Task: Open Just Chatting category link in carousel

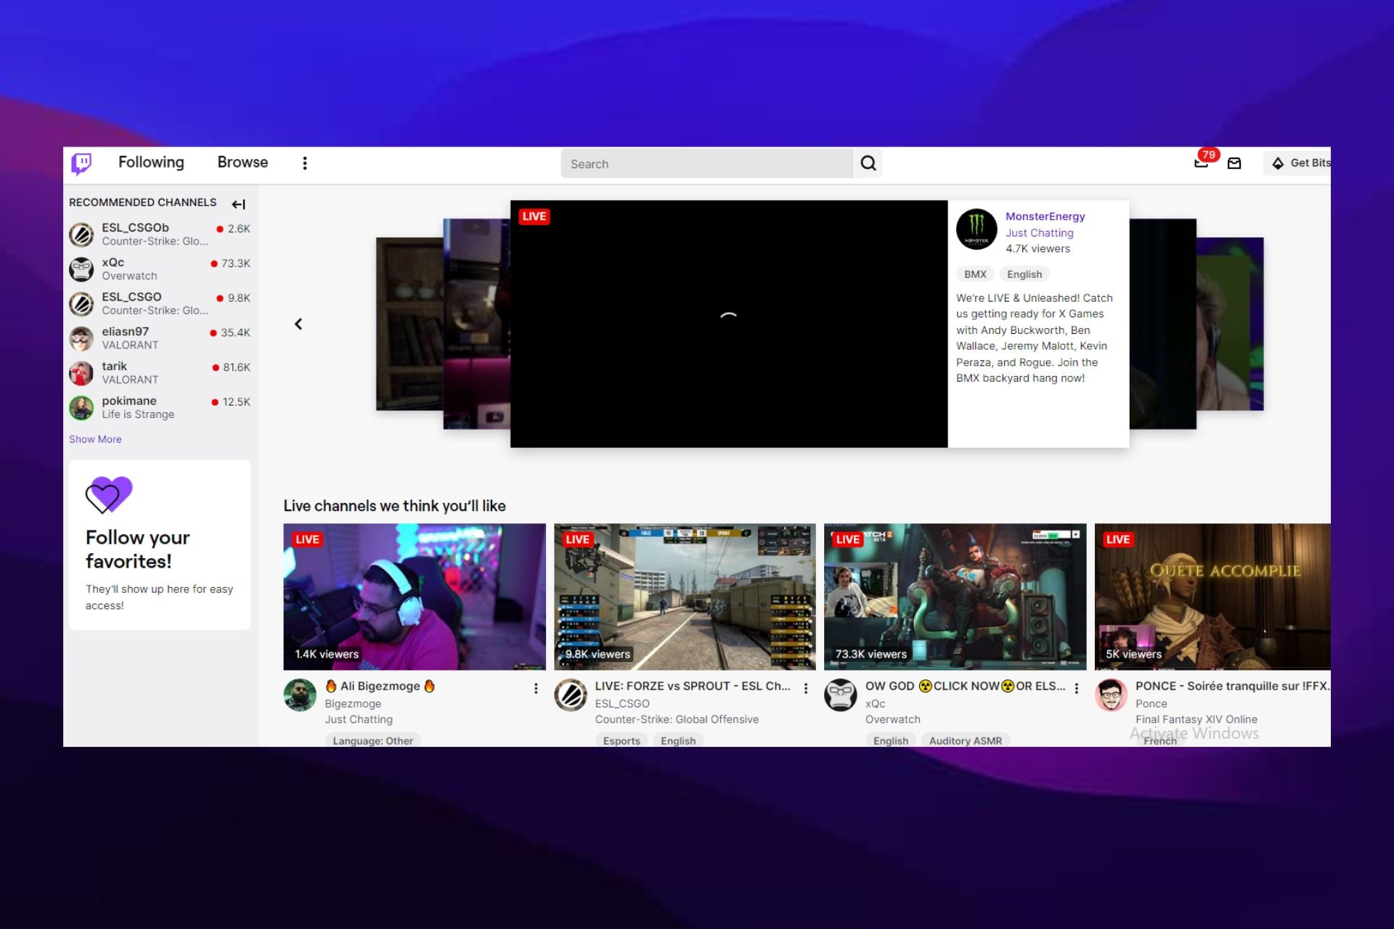Action: tap(1039, 233)
